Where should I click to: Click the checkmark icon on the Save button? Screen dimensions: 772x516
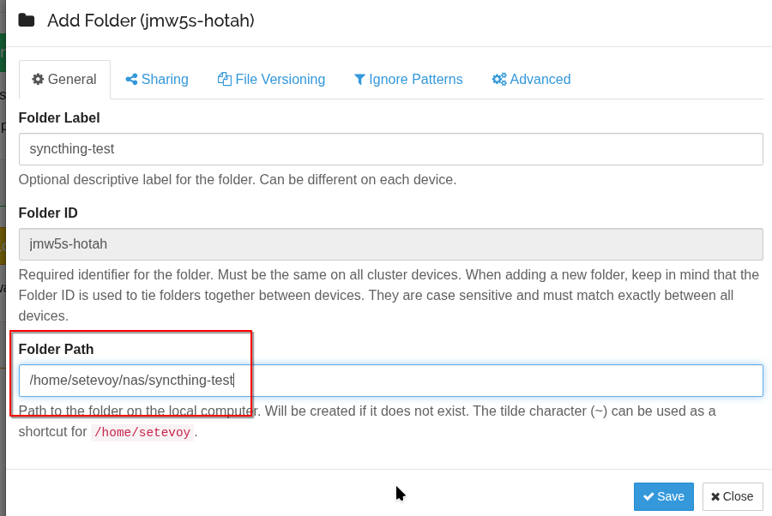[x=648, y=496]
